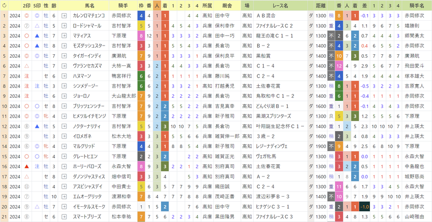This screenshot has height=222, width=432.
Task: Click jockey 大柿一真
Action: [x=121, y=66]
